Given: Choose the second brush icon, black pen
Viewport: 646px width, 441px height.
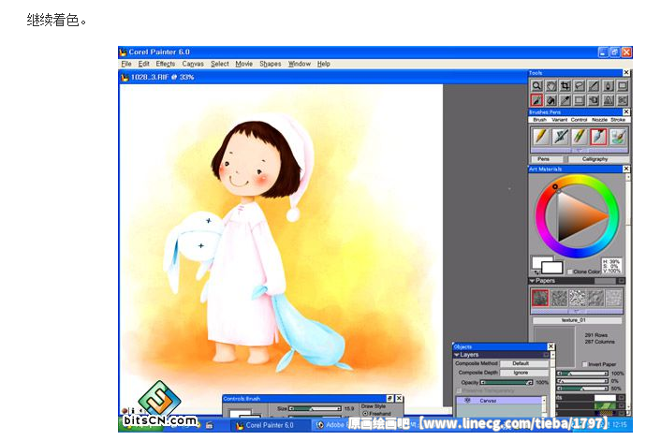Looking at the screenshot, I should coord(560,137).
